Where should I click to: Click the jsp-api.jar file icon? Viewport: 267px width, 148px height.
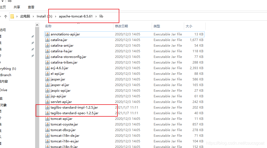47,96
